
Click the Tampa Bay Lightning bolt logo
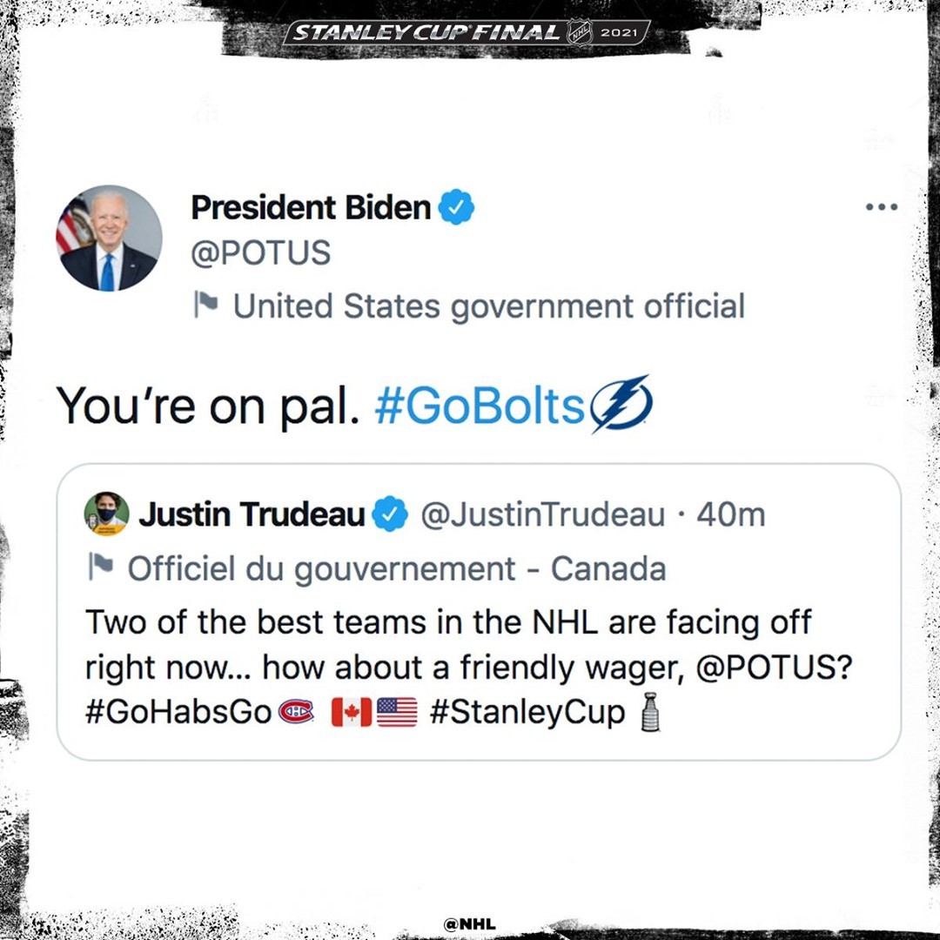pyautogui.click(x=621, y=404)
